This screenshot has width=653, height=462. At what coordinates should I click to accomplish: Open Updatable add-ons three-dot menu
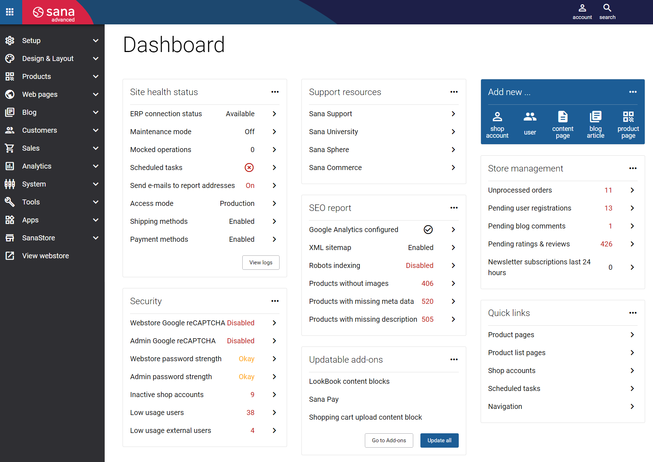click(x=454, y=359)
